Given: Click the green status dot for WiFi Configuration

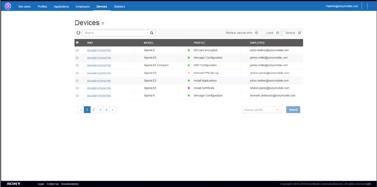Looking at the screenshot, I should [x=189, y=65].
